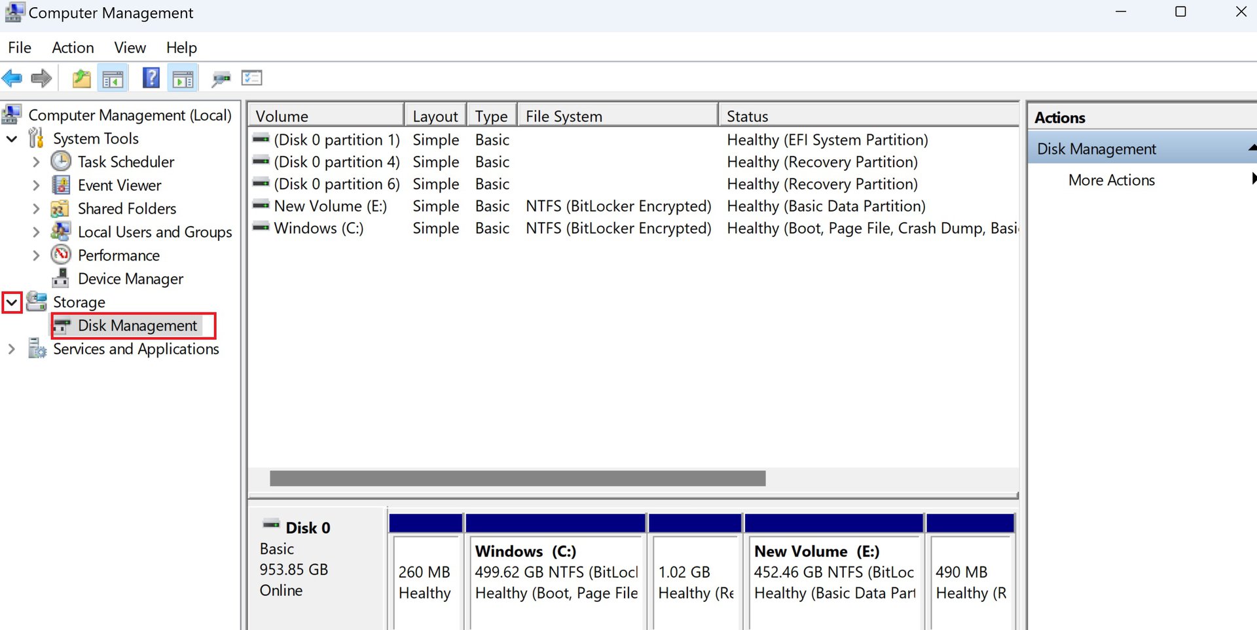Screen dimensions: 1257x630
Task: Expand the More Actions submenu arrow
Action: coord(1253,178)
